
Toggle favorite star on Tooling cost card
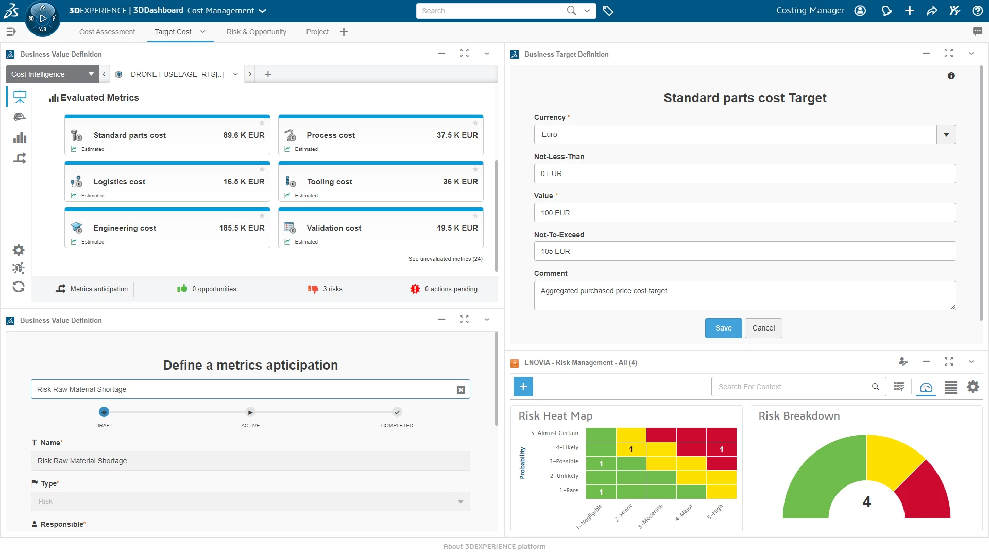pyautogui.click(x=475, y=169)
